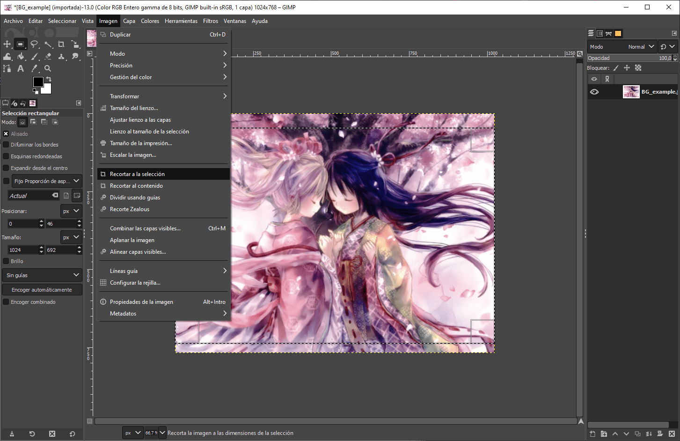Click the restore tool preset icon
This screenshot has width=680, height=441.
[x=32, y=434]
